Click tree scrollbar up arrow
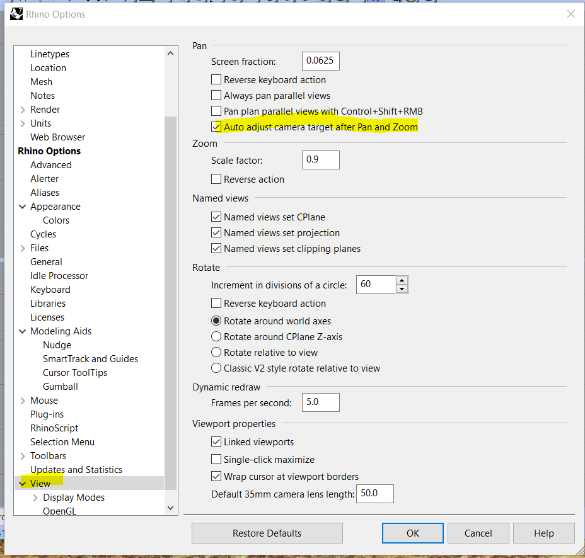This screenshot has width=585, height=558. point(170,54)
